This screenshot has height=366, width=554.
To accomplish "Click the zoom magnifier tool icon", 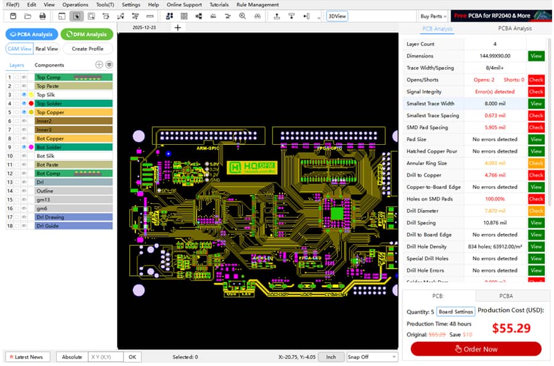I will tap(243, 16).
